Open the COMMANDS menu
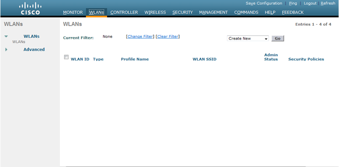 click(x=246, y=12)
